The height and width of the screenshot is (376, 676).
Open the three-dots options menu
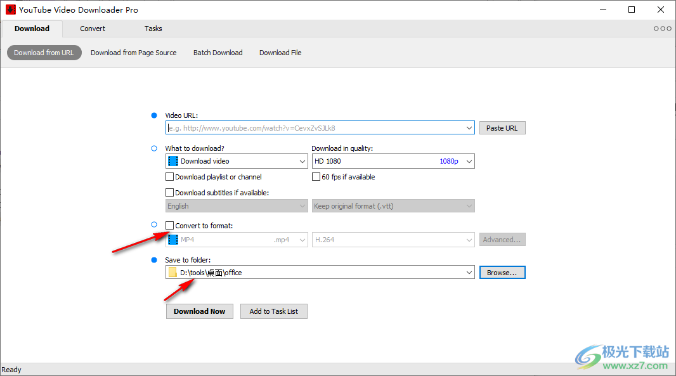[662, 29]
